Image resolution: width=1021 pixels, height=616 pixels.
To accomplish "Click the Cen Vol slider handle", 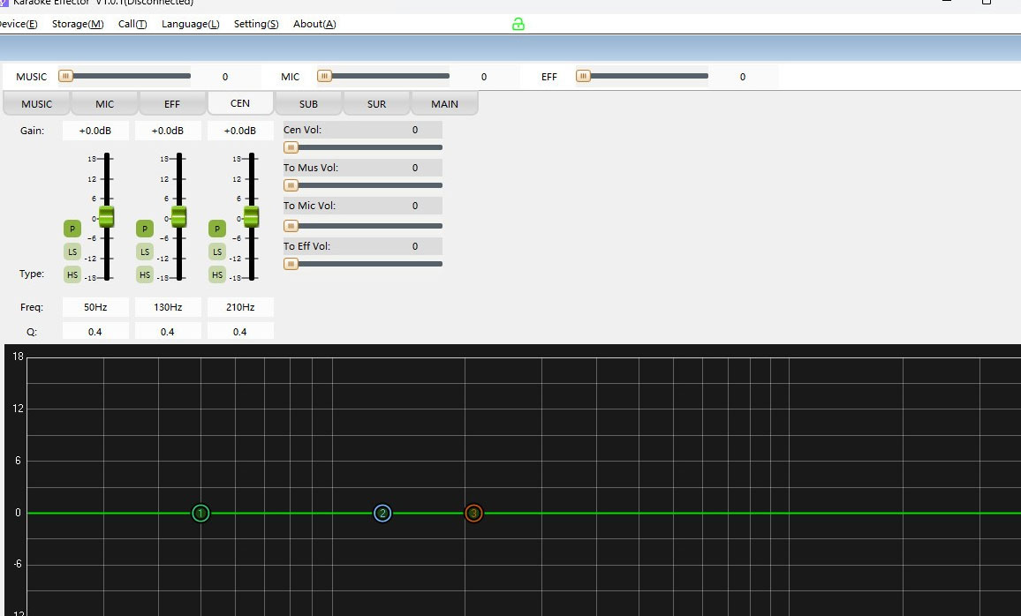I will 291,147.
